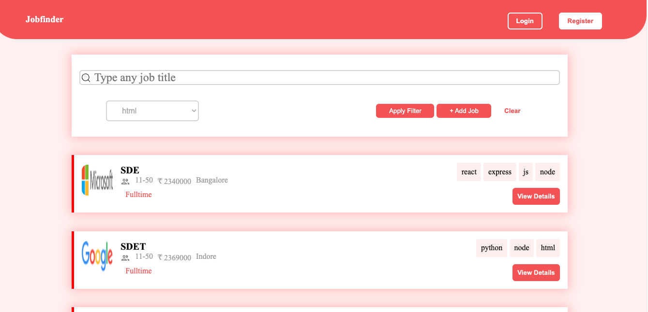
Task: Click the Jobfinder brand title
Action: [45, 19]
